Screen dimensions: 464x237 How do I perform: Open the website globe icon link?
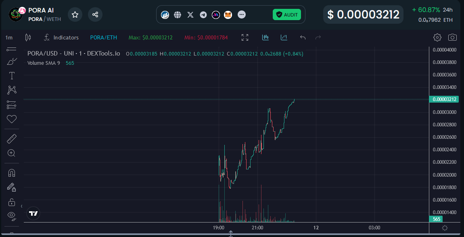tap(178, 14)
